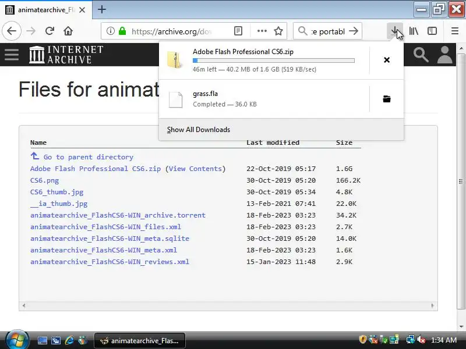Image resolution: width=466 pixels, height=349 pixels.
Task: Click left arrow of file list scrollbar
Action: (24, 305)
